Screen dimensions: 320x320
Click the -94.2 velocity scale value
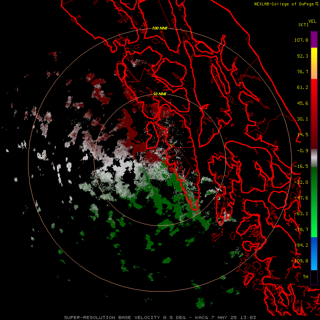tap(301, 245)
